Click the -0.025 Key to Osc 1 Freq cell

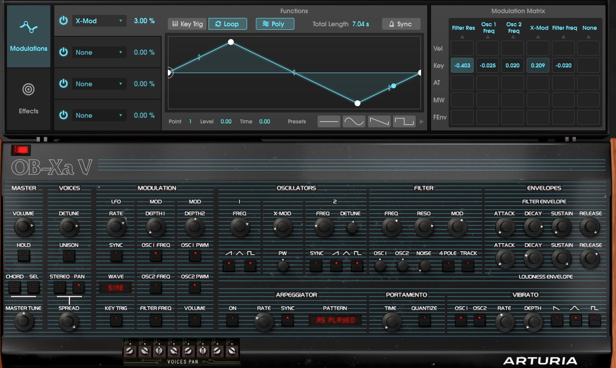tap(488, 65)
